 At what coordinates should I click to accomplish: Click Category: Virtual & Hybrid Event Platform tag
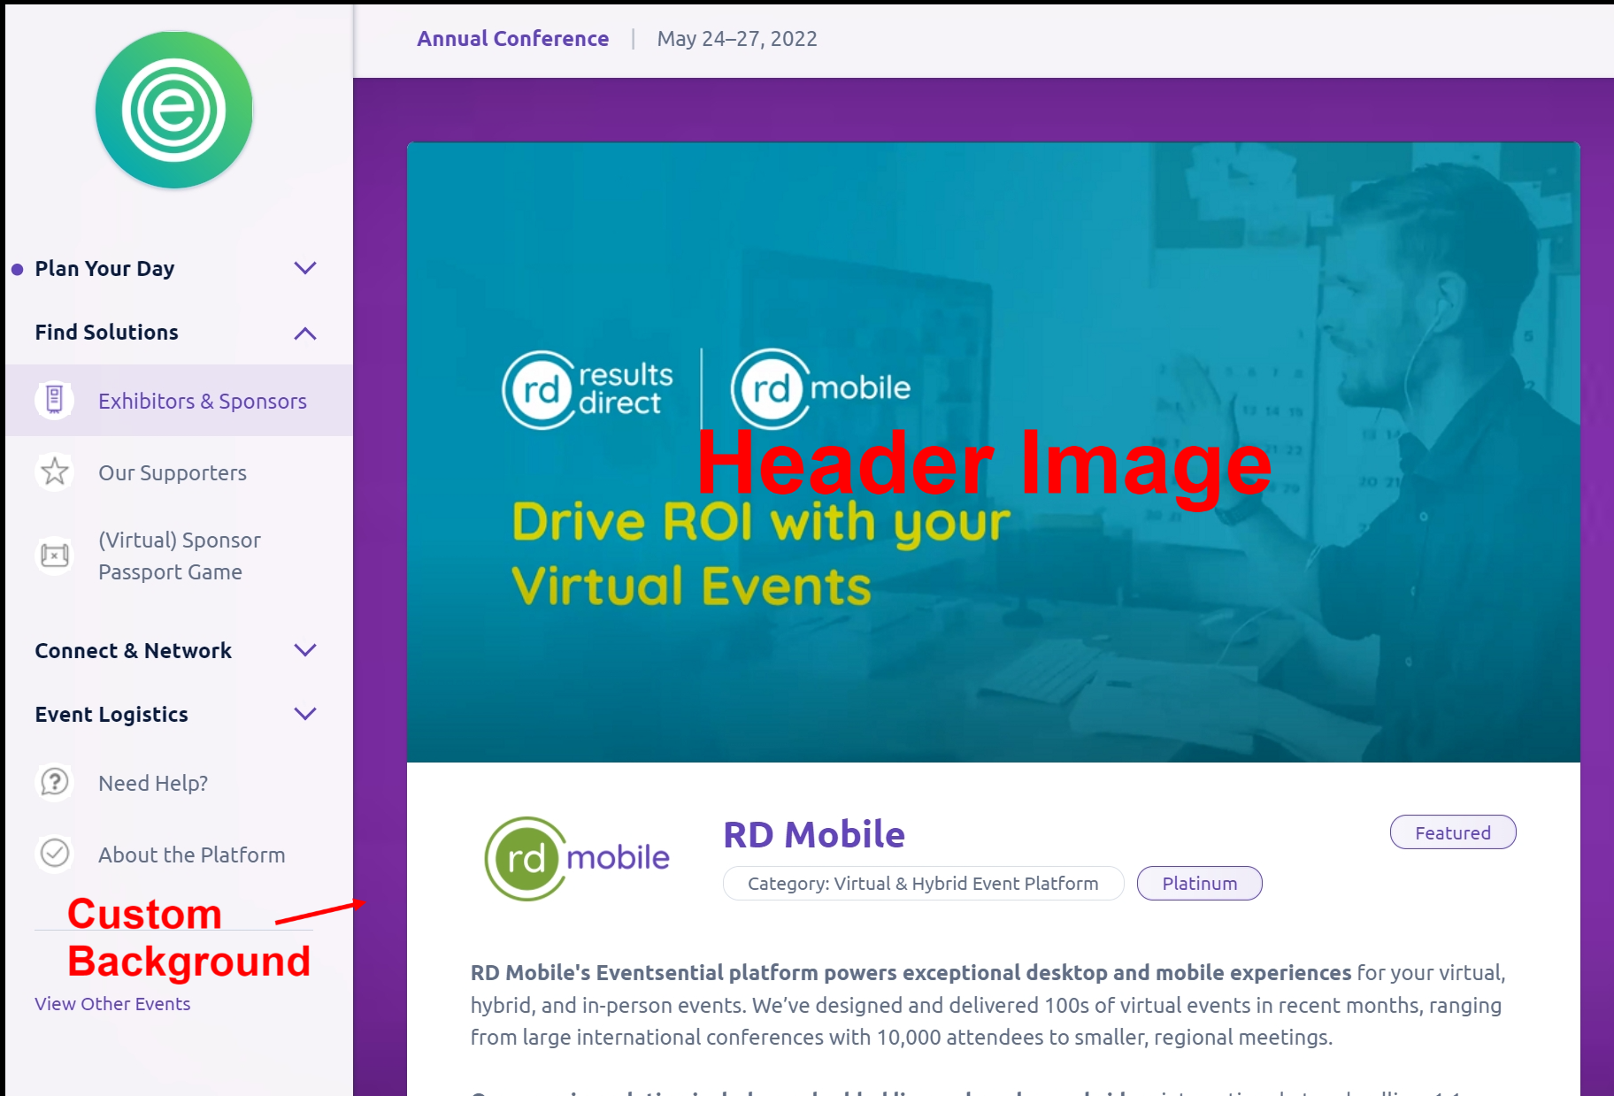pos(923,883)
